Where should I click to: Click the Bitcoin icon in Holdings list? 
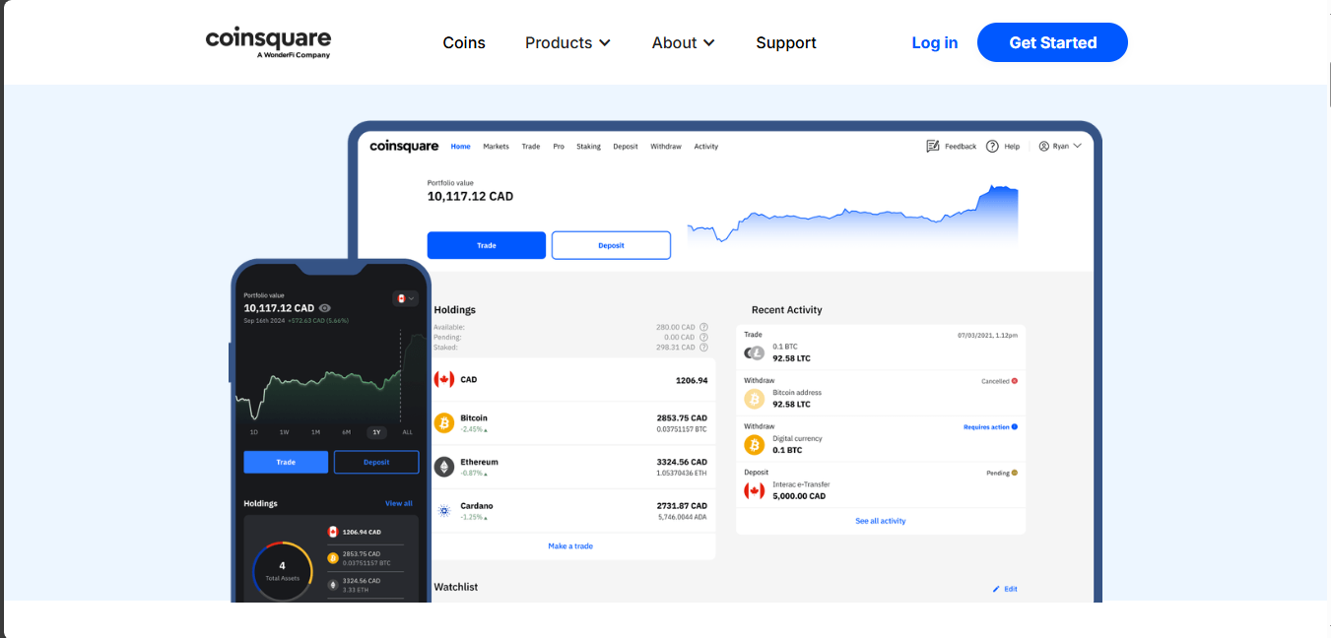pyautogui.click(x=443, y=422)
